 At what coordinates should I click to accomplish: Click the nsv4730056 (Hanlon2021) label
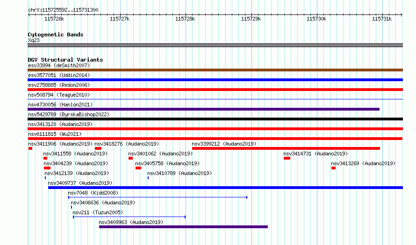(60, 105)
